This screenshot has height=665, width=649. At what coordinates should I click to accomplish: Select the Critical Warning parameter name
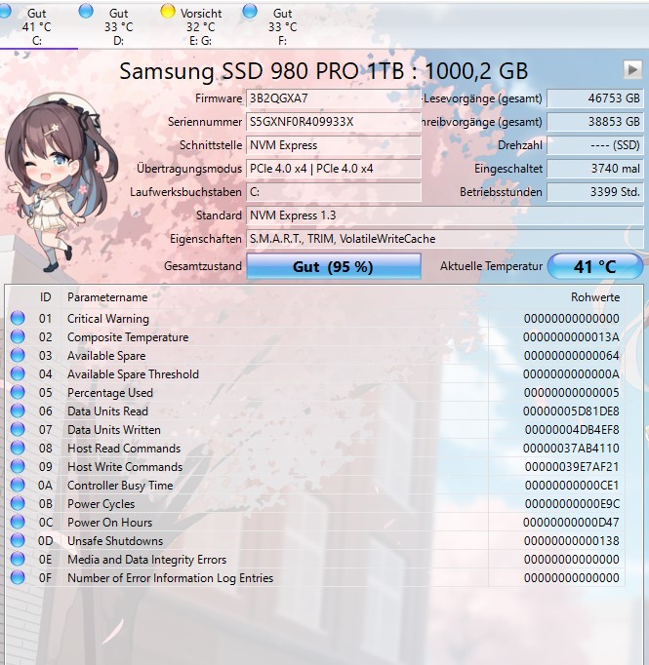108,319
